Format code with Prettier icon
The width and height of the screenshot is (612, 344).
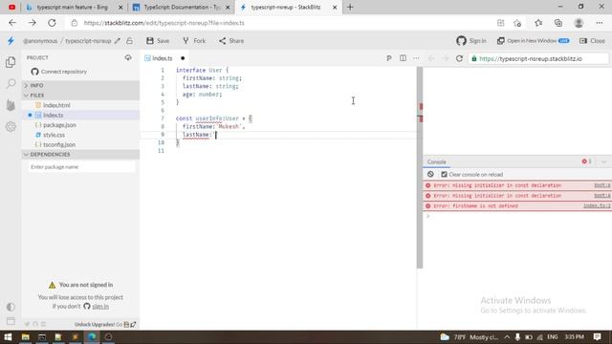click(389, 58)
